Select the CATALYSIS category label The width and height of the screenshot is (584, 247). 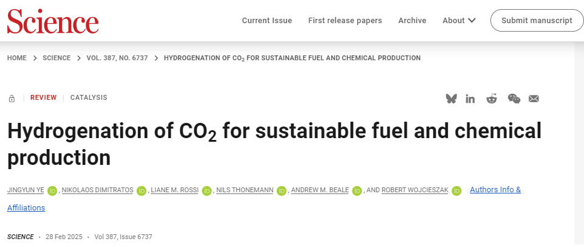point(89,97)
